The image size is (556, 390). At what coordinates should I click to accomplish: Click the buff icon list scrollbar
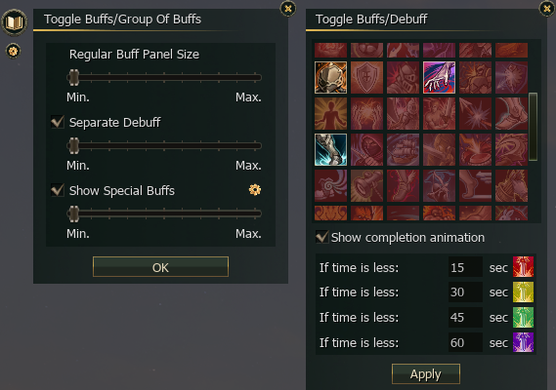tap(533, 127)
